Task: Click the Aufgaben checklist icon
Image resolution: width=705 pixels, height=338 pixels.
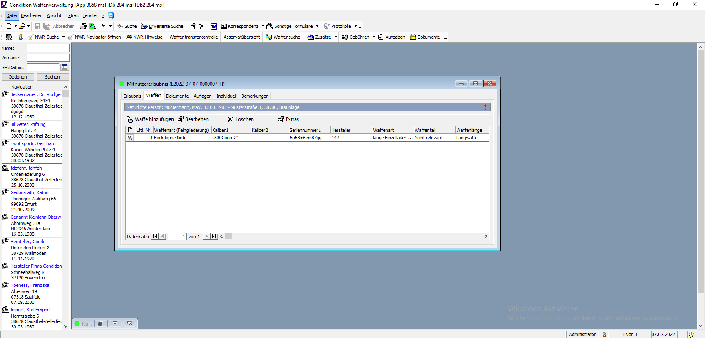Action: (381, 37)
